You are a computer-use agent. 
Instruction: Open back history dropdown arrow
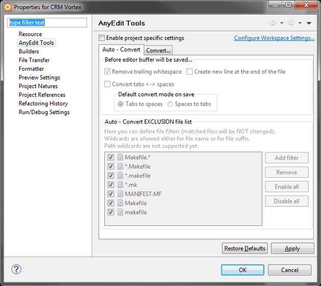(x=282, y=23)
